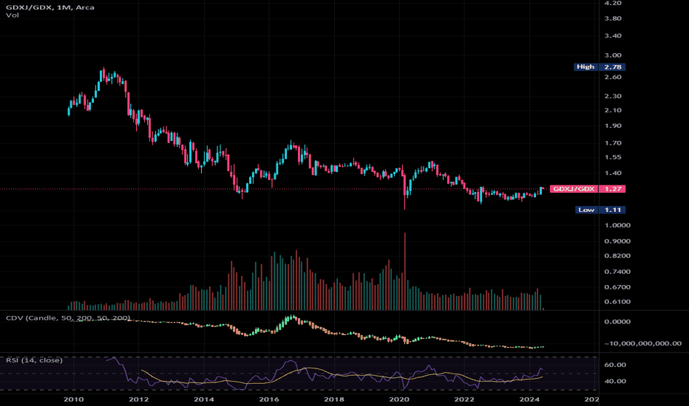The height and width of the screenshot is (406, 689).
Task: Click the 1.70 price axis value
Action: pos(613,143)
